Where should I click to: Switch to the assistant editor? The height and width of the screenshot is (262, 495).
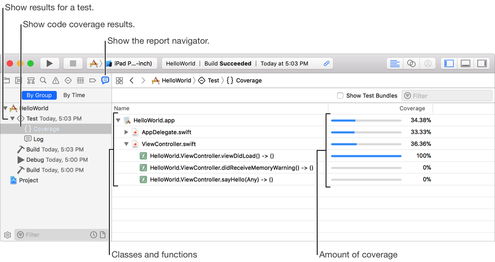(411, 63)
